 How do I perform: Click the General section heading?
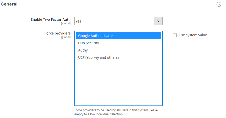coord(9,4)
